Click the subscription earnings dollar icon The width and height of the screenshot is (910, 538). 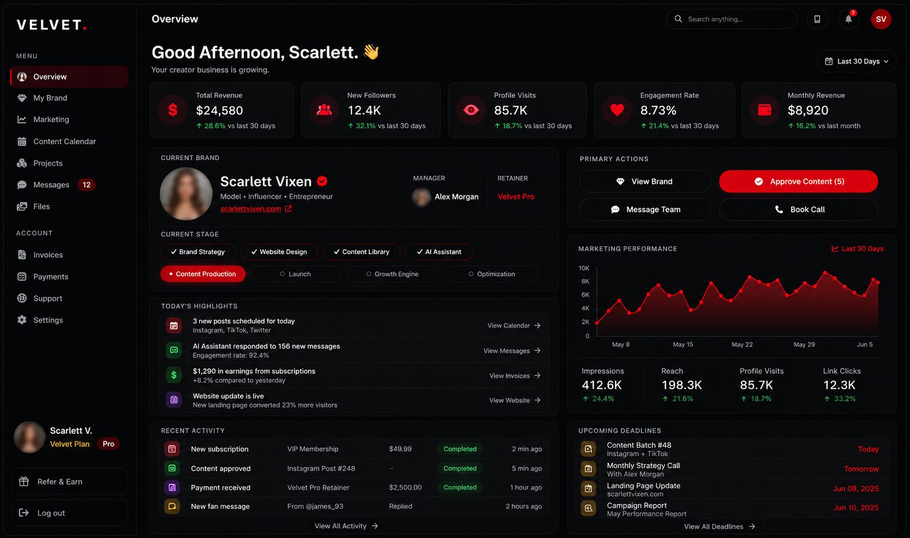coord(174,375)
